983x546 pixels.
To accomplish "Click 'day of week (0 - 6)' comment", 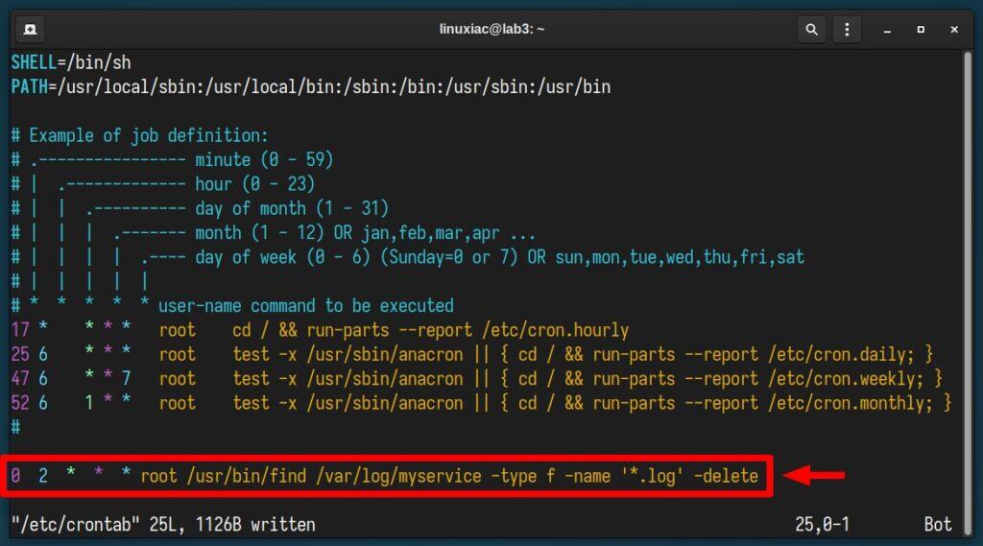I will [x=283, y=257].
